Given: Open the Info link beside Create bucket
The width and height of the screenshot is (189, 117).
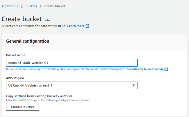Looking at the screenshot, I should click(x=47, y=20).
